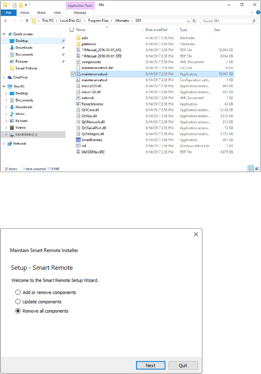Switch to Large icons view layout icon
261x374 pixels.
click(x=257, y=169)
